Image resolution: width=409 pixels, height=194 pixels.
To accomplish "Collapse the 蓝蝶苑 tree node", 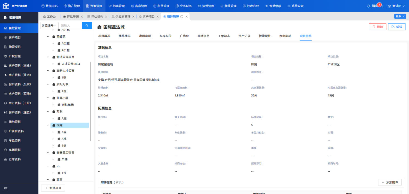I will point(48,37).
